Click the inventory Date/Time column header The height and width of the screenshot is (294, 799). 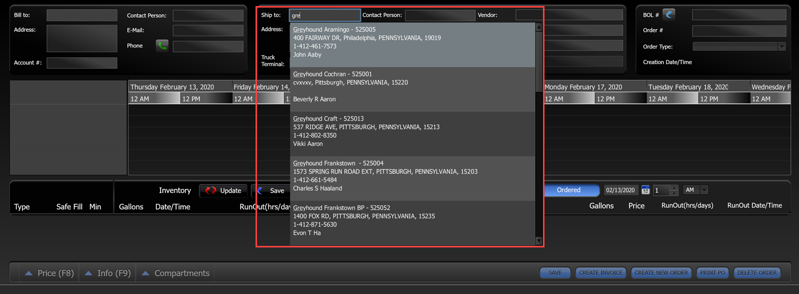pos(173,207)
